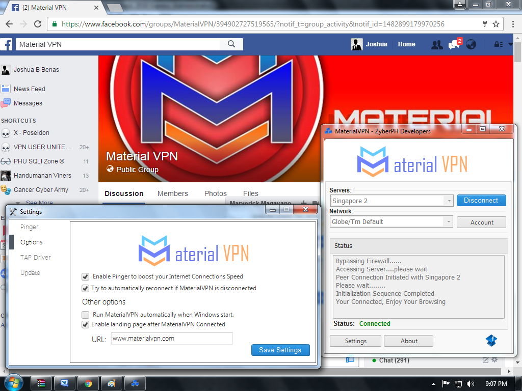Click the search magnifier in Facebook bar
522x391 pixels.
[x=231, y=44]
